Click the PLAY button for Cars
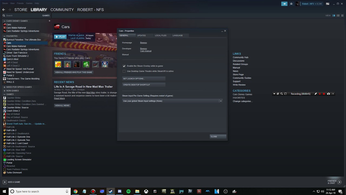This screenshot has width=346, height=195. point(60,37)
